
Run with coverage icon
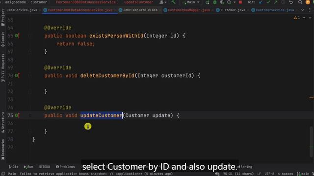[222, 2]
